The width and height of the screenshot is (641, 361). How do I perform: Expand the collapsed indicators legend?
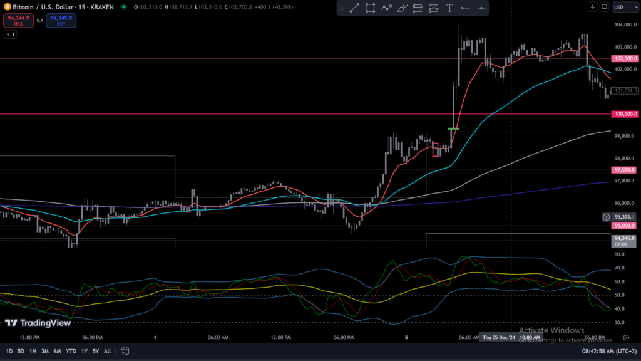(10, 34)
